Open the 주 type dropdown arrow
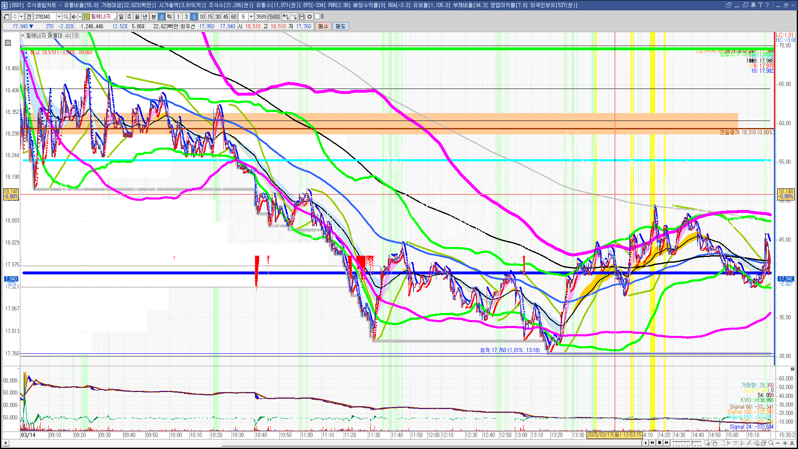The height and width of the screenshot is (449, 798). [21, 17]
